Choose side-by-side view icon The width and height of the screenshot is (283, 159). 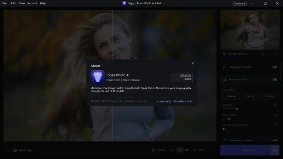(187, 150)
